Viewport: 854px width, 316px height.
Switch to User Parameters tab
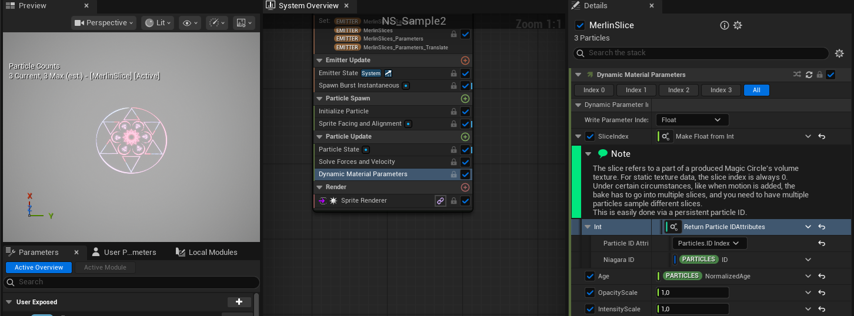(x=124, y=252)
